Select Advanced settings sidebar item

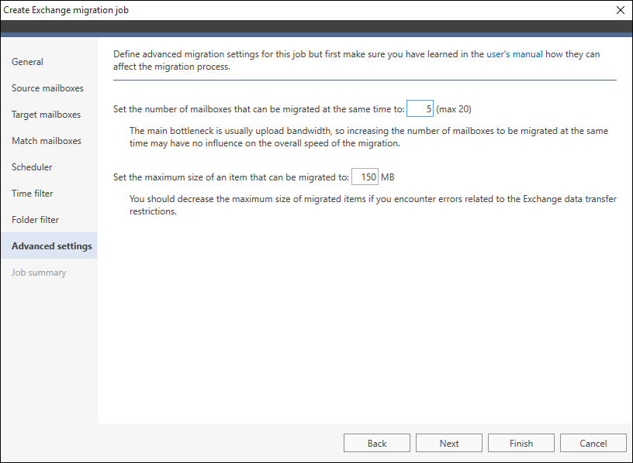pyautogui.click(x=49, y=245)
